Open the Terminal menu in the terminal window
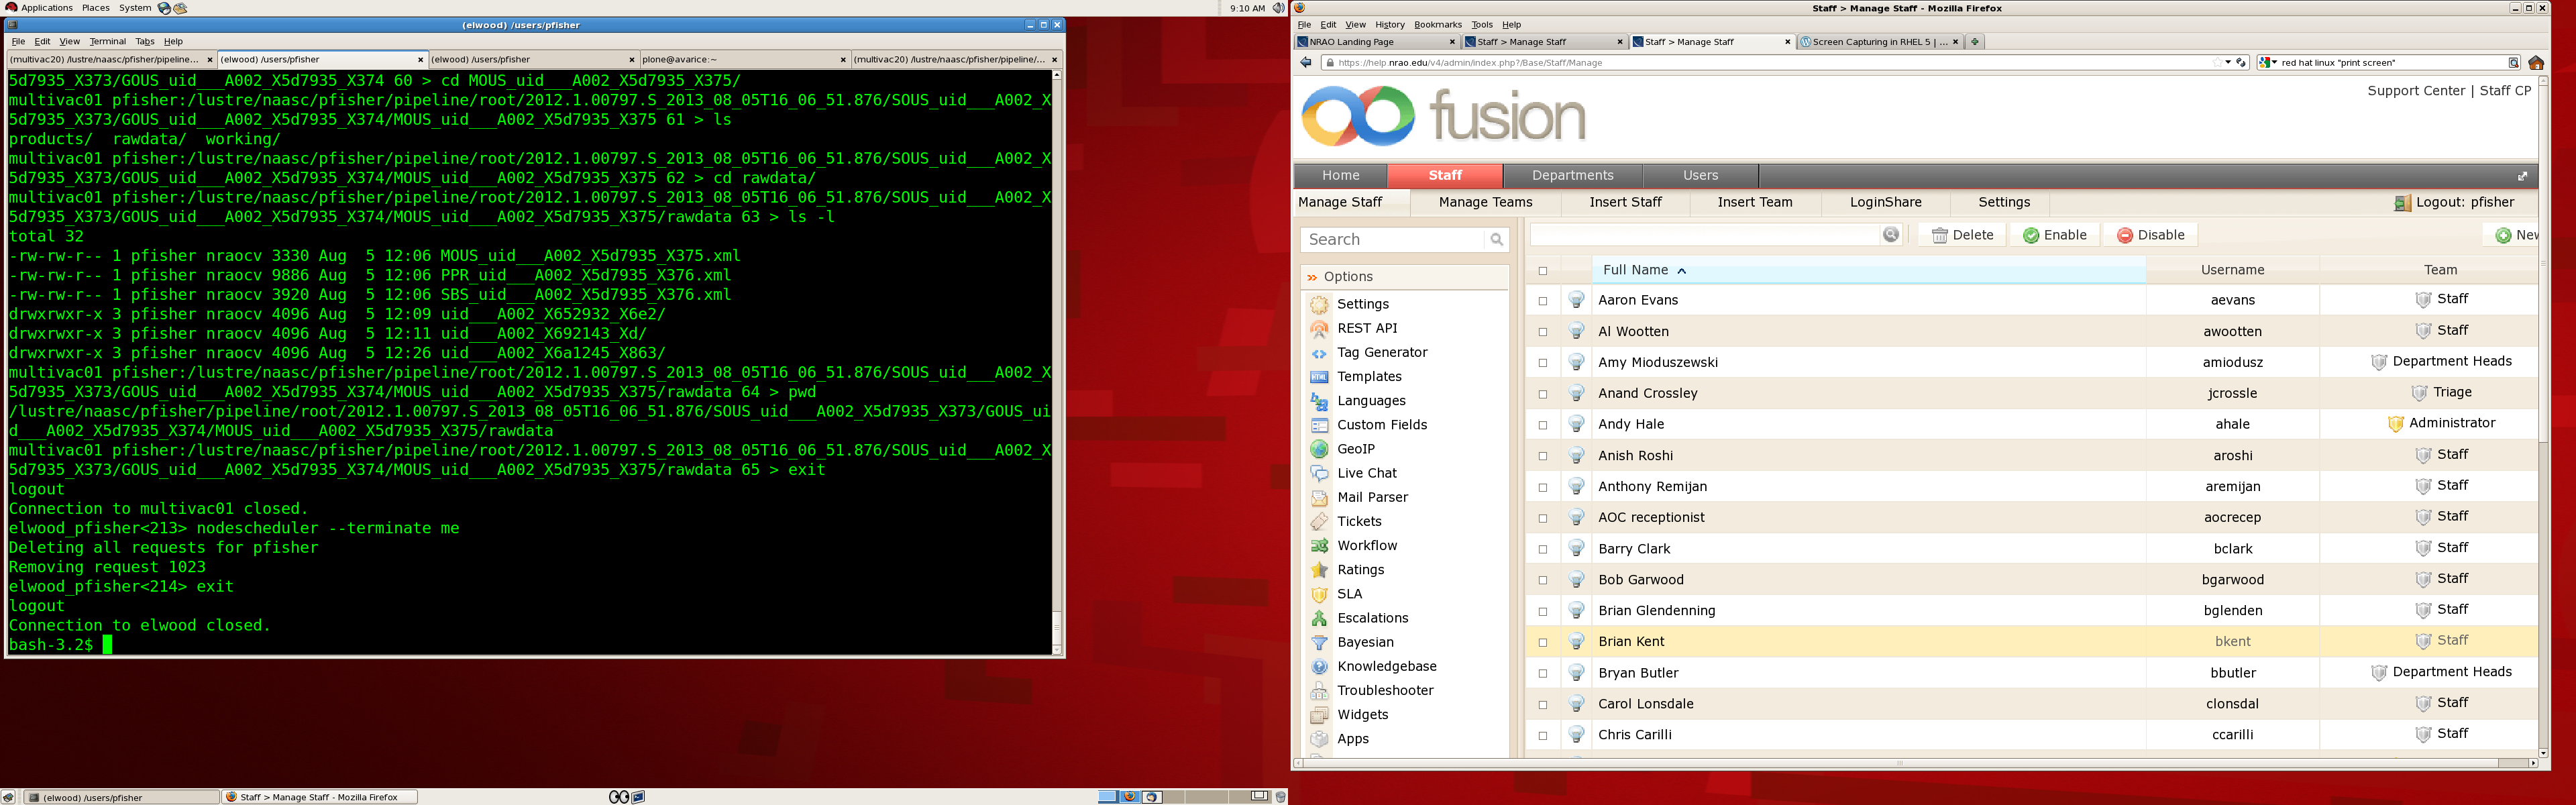Screen dimensions: 2576x805 pos(107,42)
